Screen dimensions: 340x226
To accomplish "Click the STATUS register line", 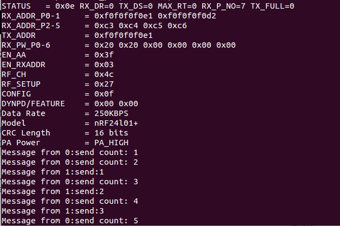I will coord(147,7).
